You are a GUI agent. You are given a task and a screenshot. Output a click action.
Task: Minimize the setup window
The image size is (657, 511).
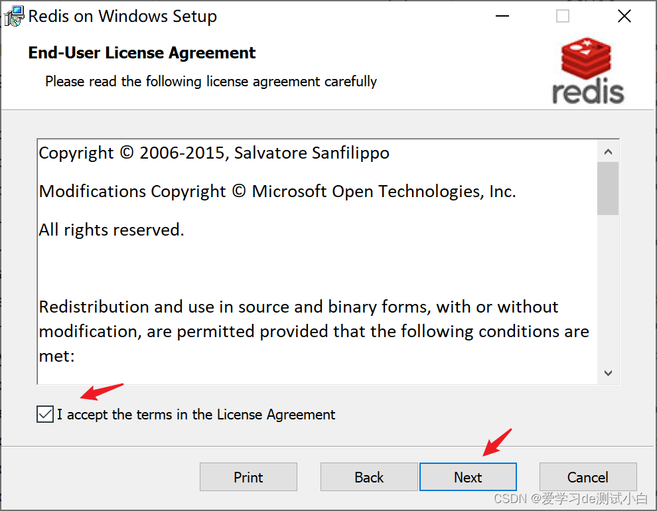(x=502, y=17)
